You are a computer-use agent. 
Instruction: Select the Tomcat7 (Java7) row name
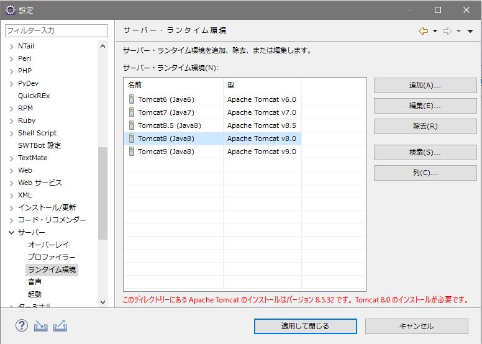pyautogui.click(x=166, y=112)
